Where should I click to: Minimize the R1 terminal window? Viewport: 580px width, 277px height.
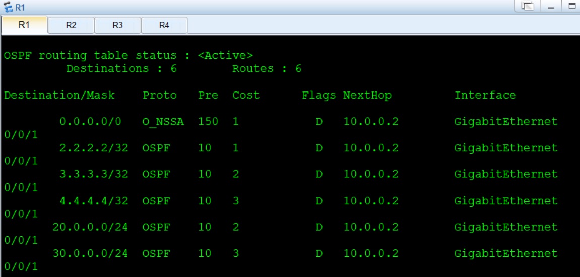point(551,6)
